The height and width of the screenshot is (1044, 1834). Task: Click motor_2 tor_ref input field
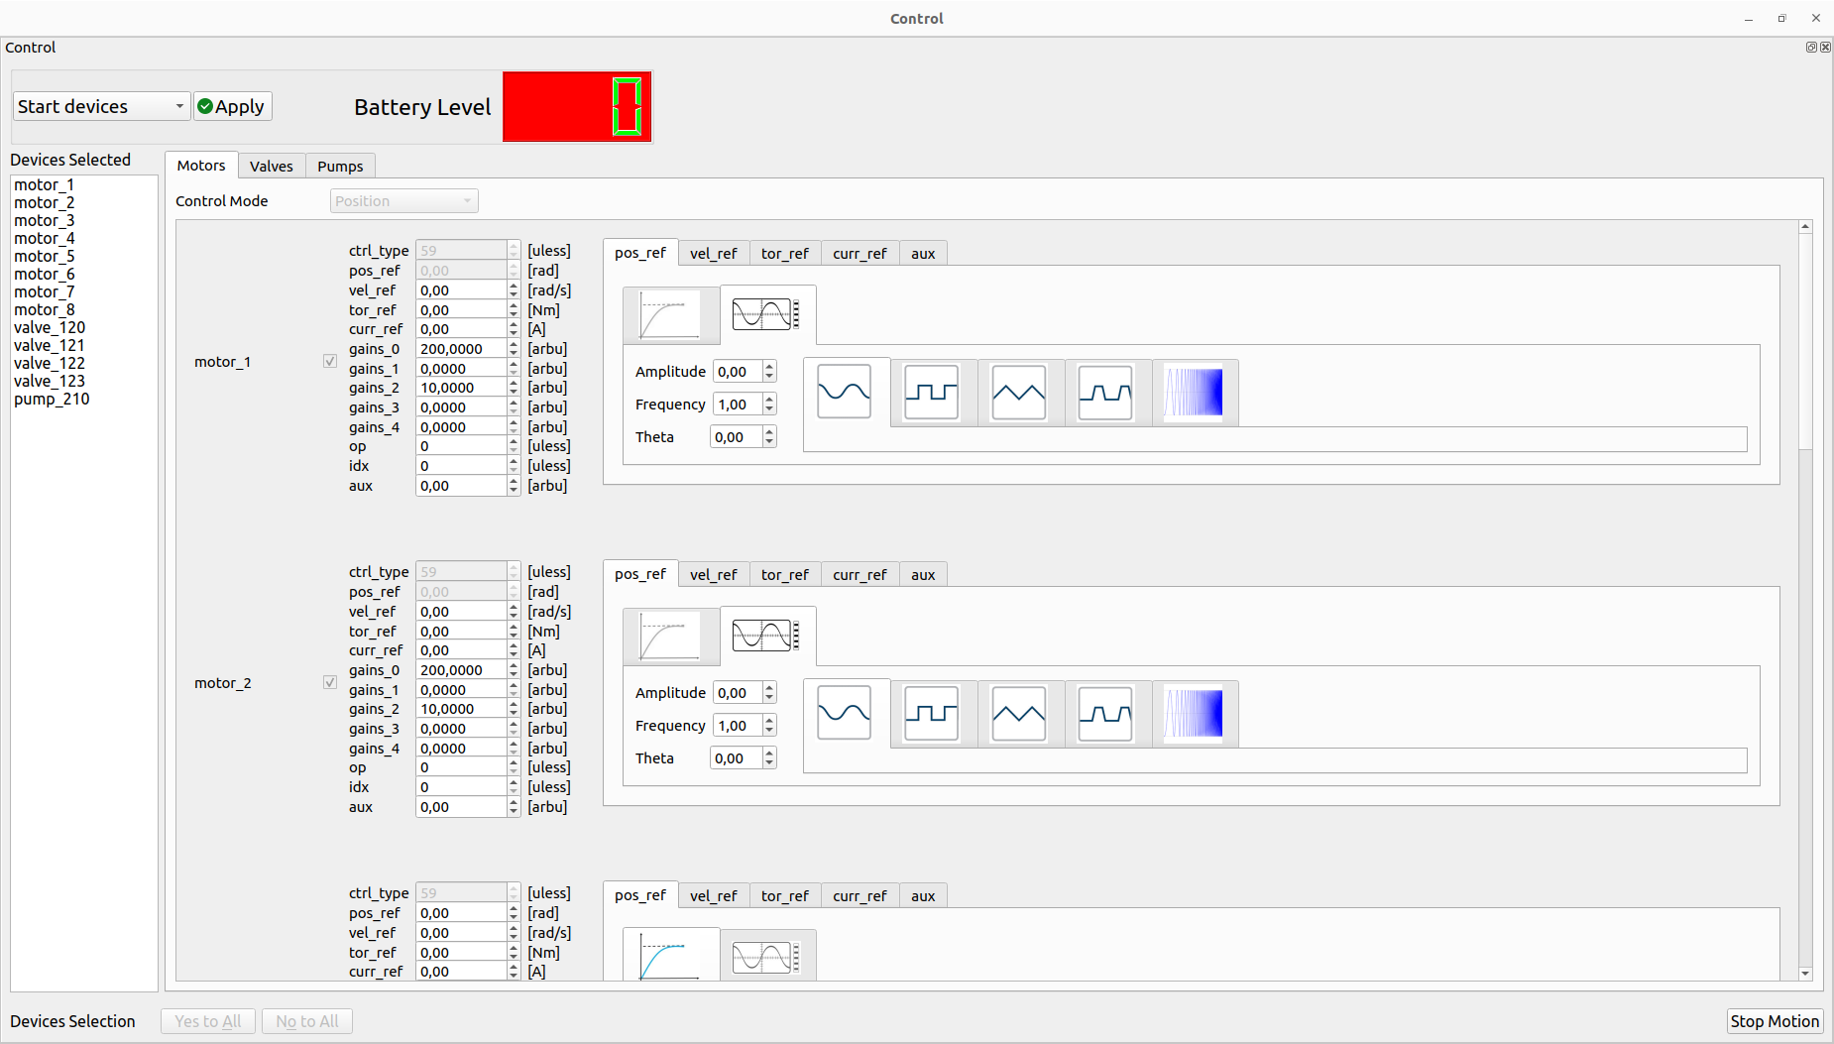pyautogui.click(x=461, y=632)
